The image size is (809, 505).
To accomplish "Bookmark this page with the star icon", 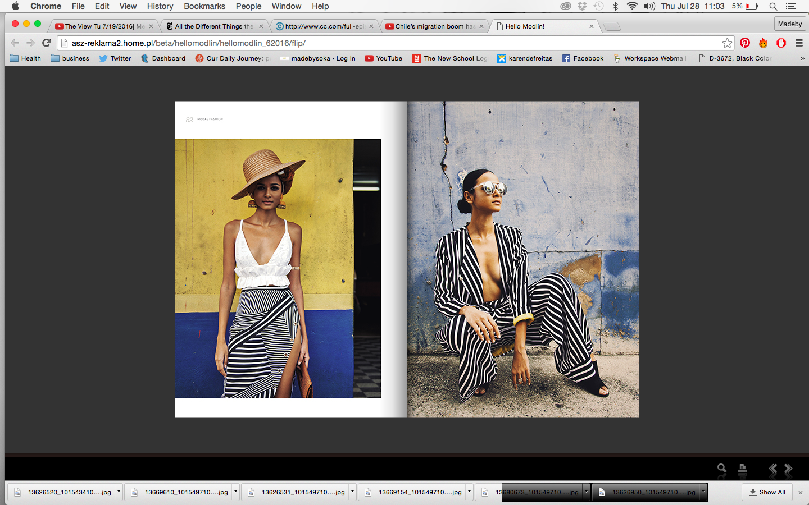I will click(x=727, y=43).
